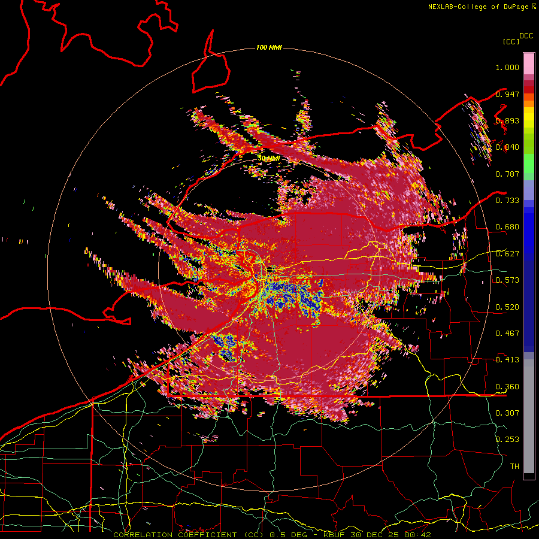Click the 0.413 legend value
The width and height of the screenshot is (539, 539).
click(x=507, y=360)
